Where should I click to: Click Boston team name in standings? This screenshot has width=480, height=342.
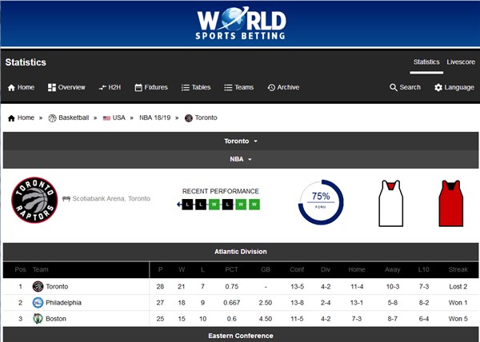pos(56,319)
